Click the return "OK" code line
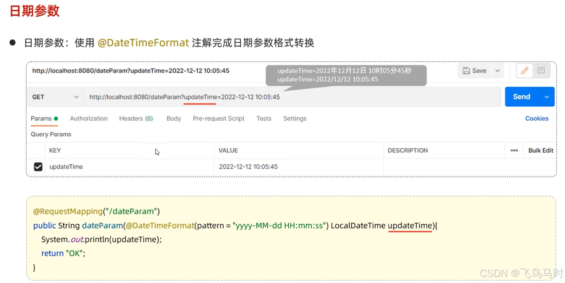 (63, 253)
